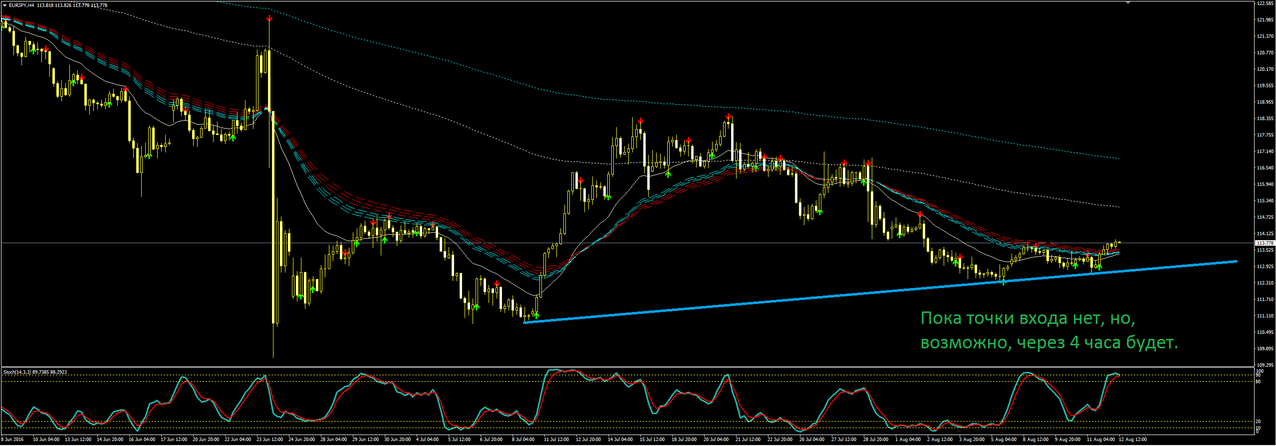This screenshot has width=1276, height=446.
Task: Click the 13 Jun 12:00 time label
Action: (x=78, y=440)
